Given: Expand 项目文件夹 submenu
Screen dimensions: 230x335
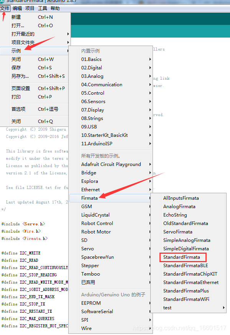Looking at the screenshot, I should (35, 42).
